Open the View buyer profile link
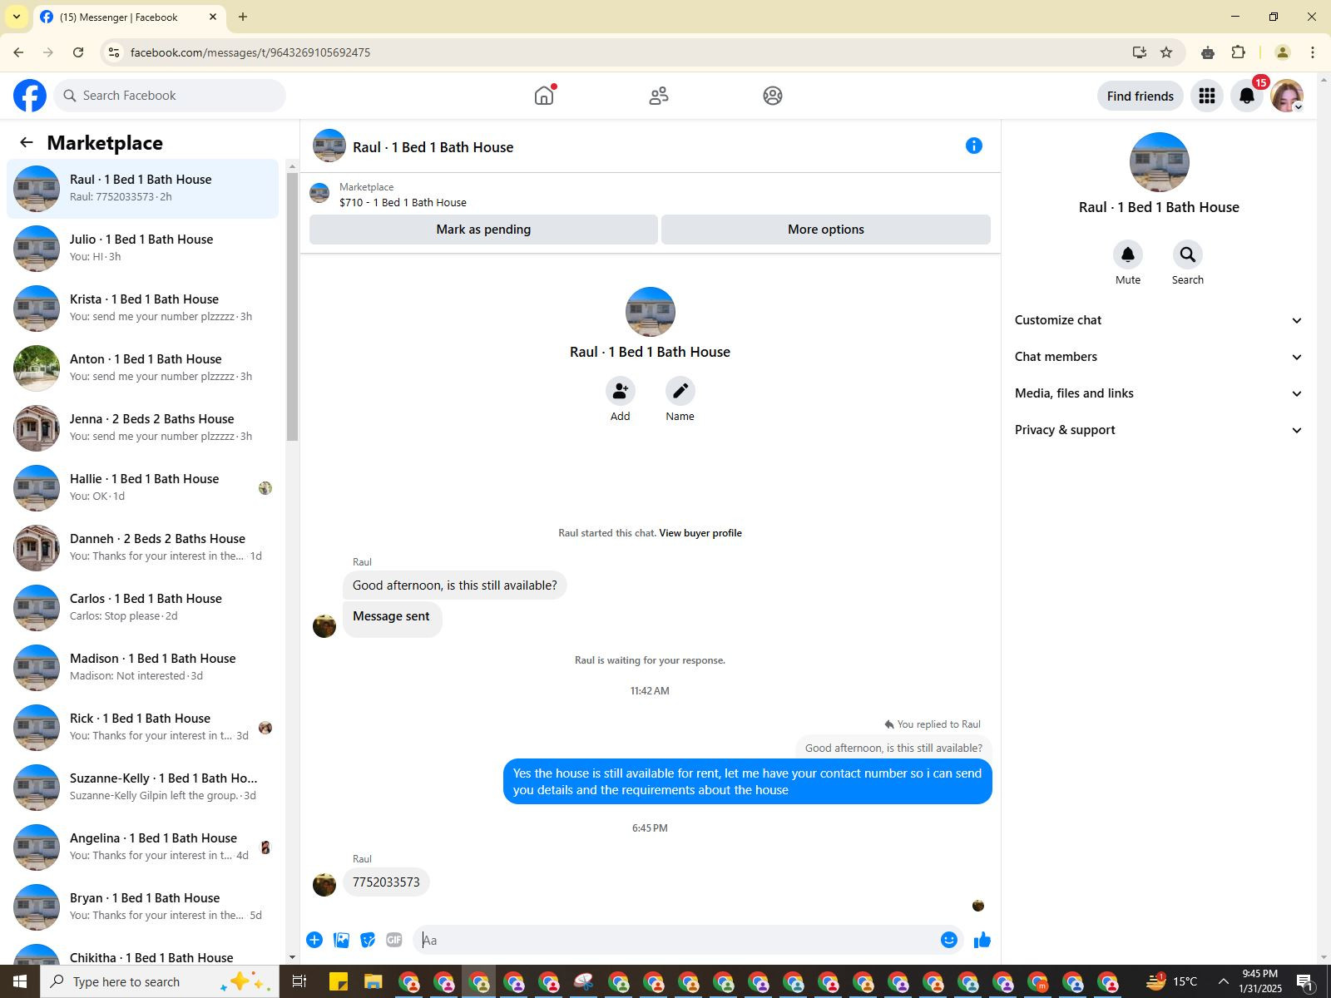This screenshot has width=1331, height=998. (700, 533)
